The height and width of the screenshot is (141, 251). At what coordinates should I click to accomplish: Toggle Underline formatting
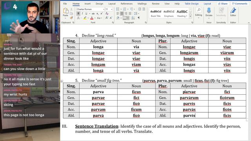86,14
